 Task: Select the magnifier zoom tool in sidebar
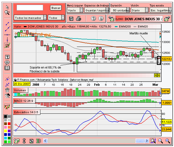(x=7, y=12)
